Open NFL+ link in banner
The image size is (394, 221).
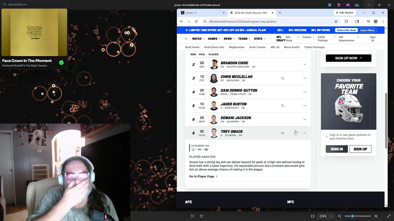[x=280, y=30]
